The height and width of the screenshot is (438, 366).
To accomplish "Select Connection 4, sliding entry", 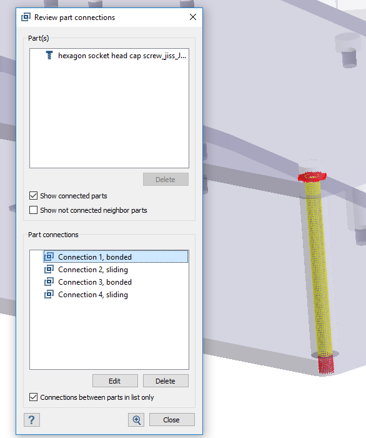I will click(x=93, y=295).
